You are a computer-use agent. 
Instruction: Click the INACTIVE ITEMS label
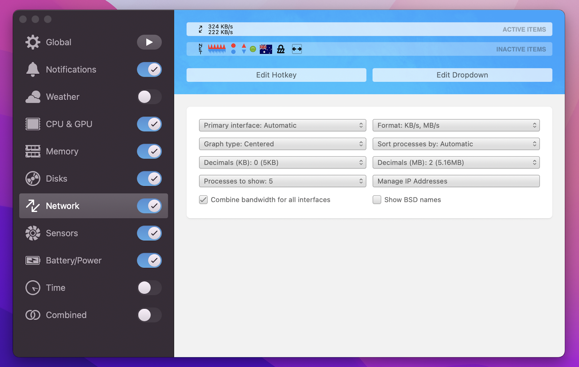521,49
